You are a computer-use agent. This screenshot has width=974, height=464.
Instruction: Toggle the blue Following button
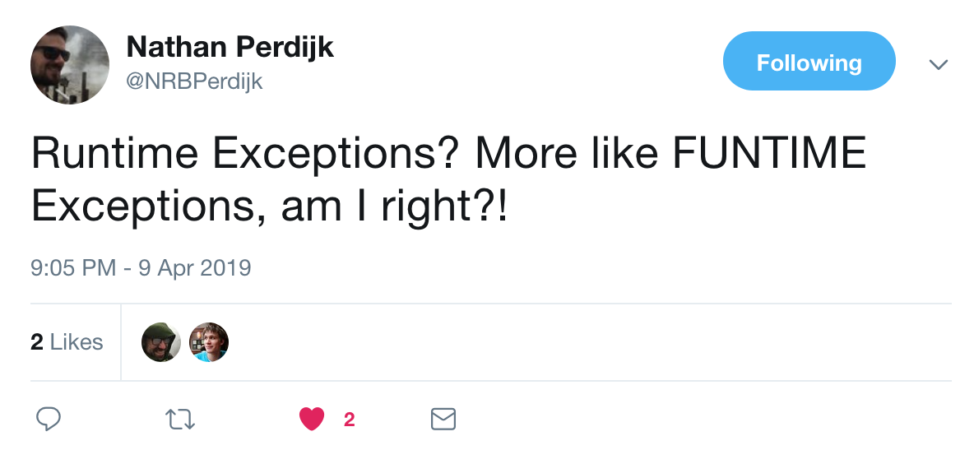pos(809,62)
